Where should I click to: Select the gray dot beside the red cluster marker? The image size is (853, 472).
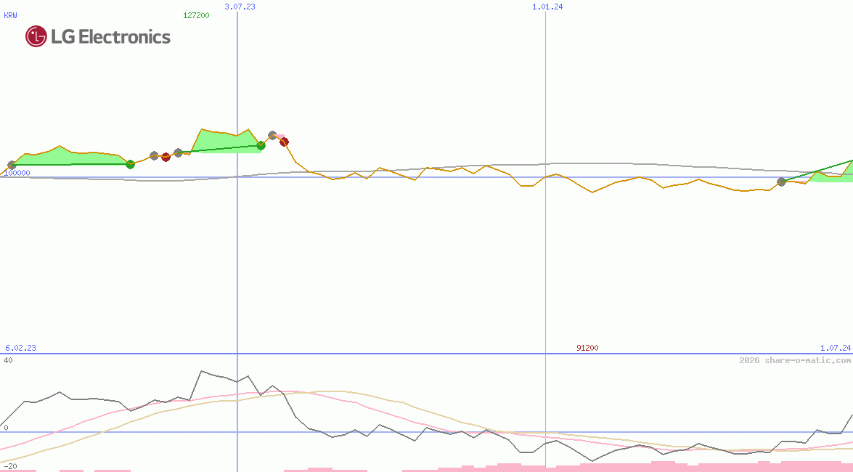[x=154, y=157]
